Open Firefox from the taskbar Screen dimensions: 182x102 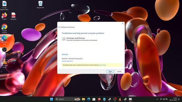pos(99,99)
